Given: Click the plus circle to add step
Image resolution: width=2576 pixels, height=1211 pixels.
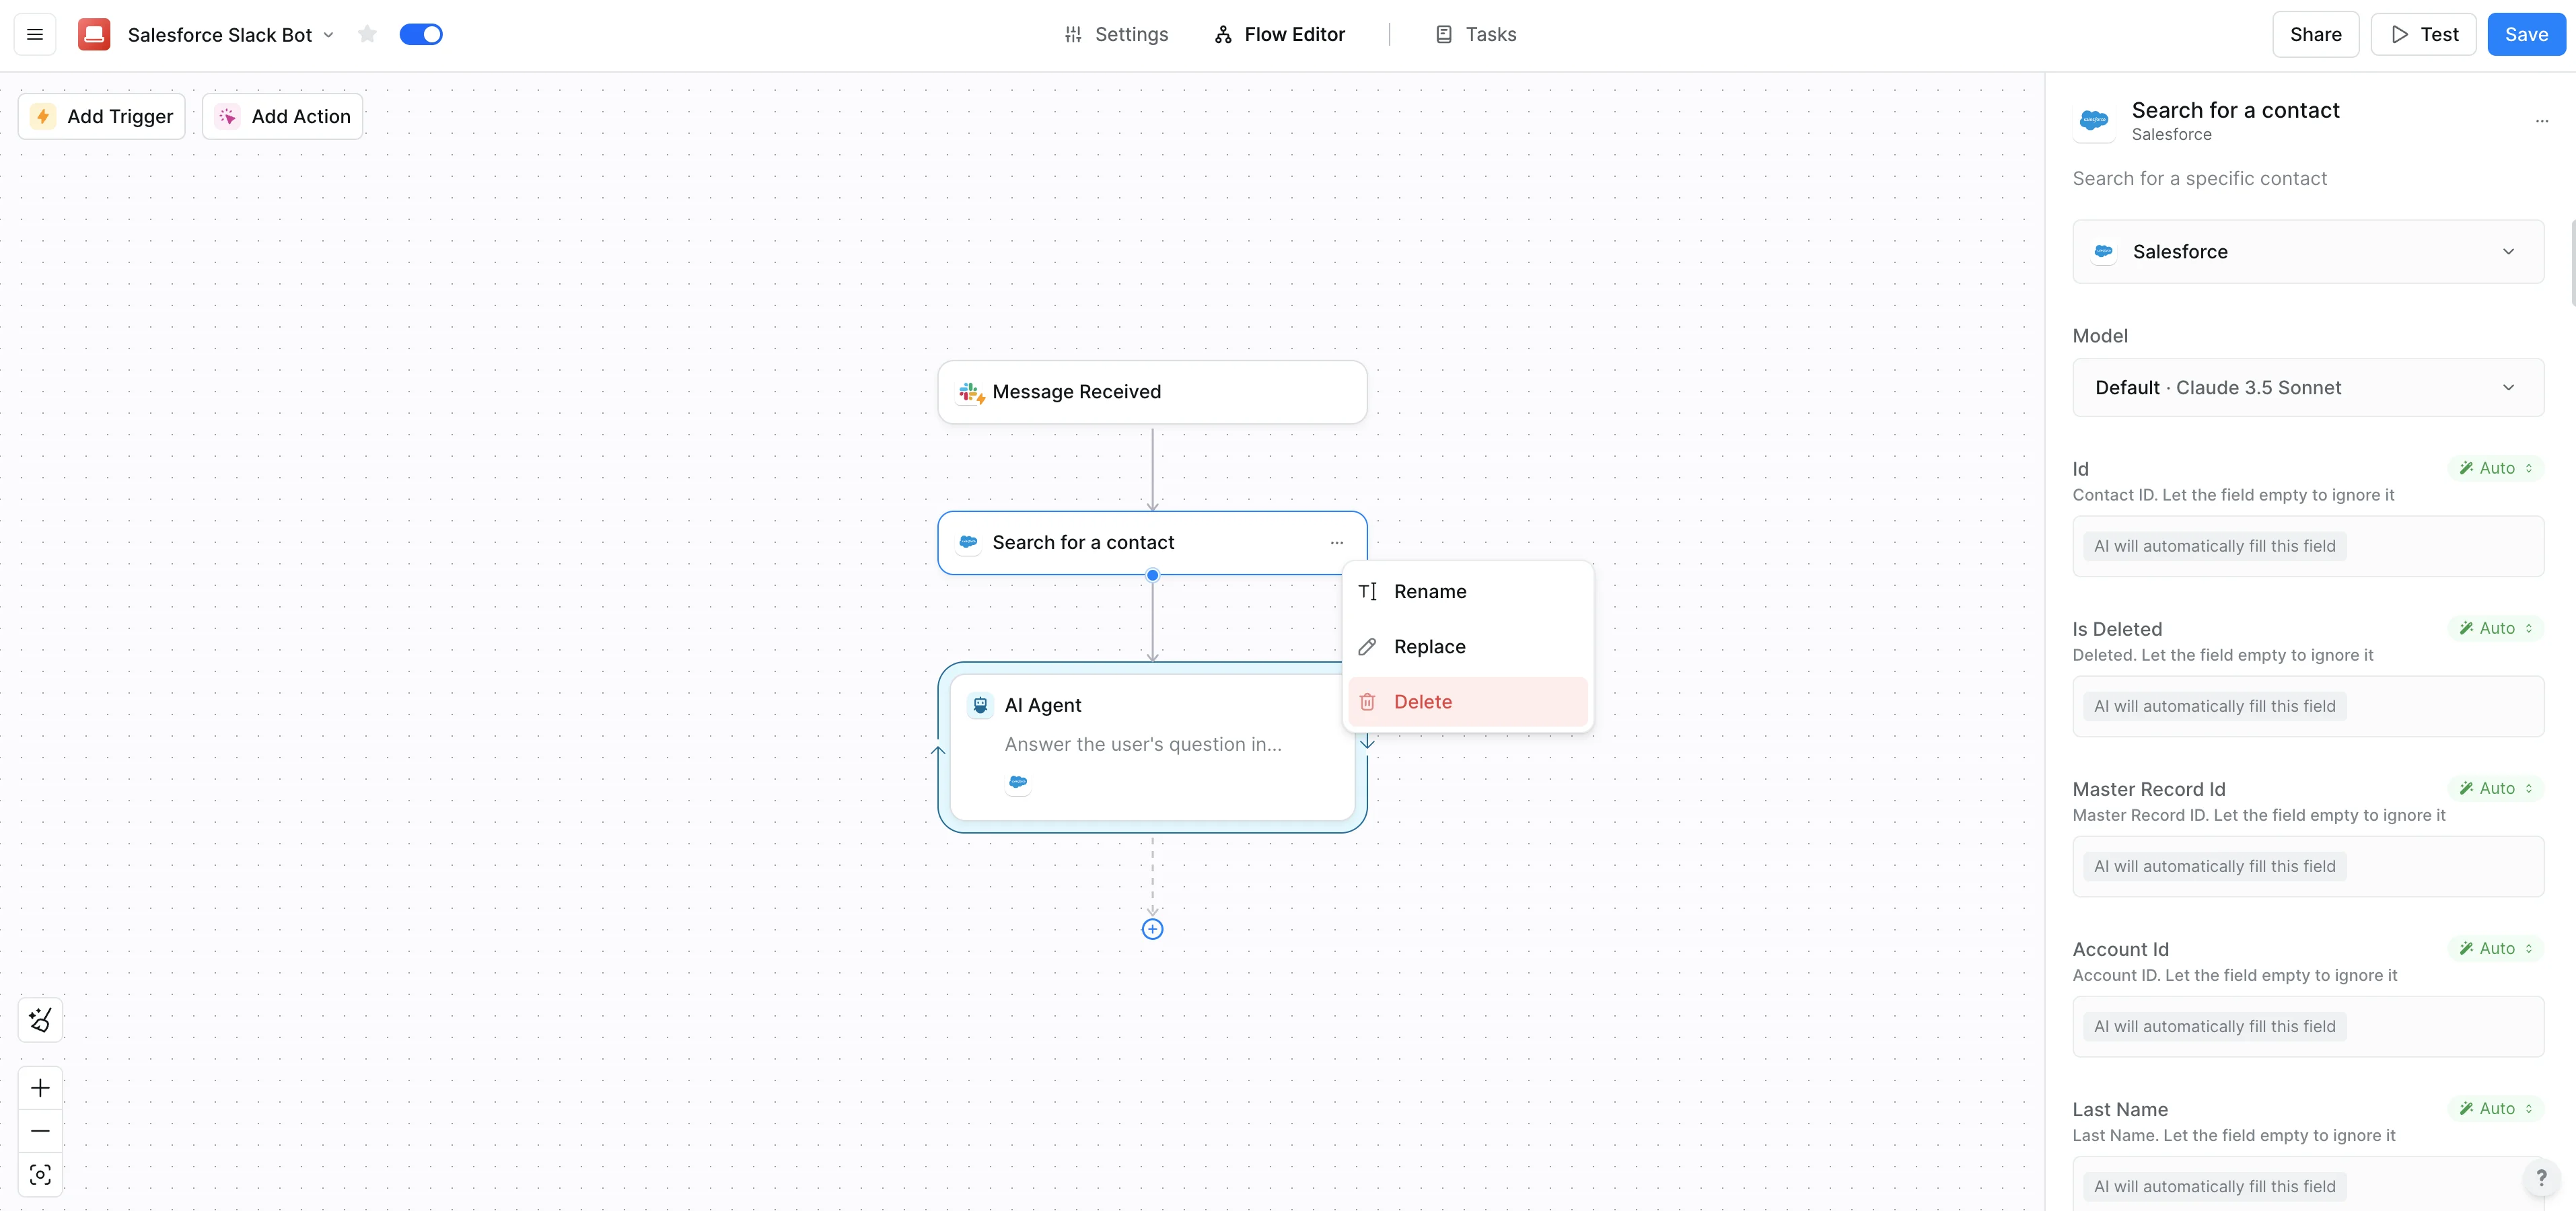Looking at the screenshot, I should [1152, 929].
